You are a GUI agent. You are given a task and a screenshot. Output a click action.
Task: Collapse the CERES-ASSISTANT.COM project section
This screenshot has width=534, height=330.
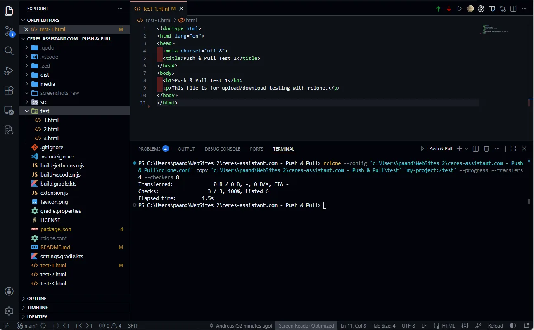(24, 38)
